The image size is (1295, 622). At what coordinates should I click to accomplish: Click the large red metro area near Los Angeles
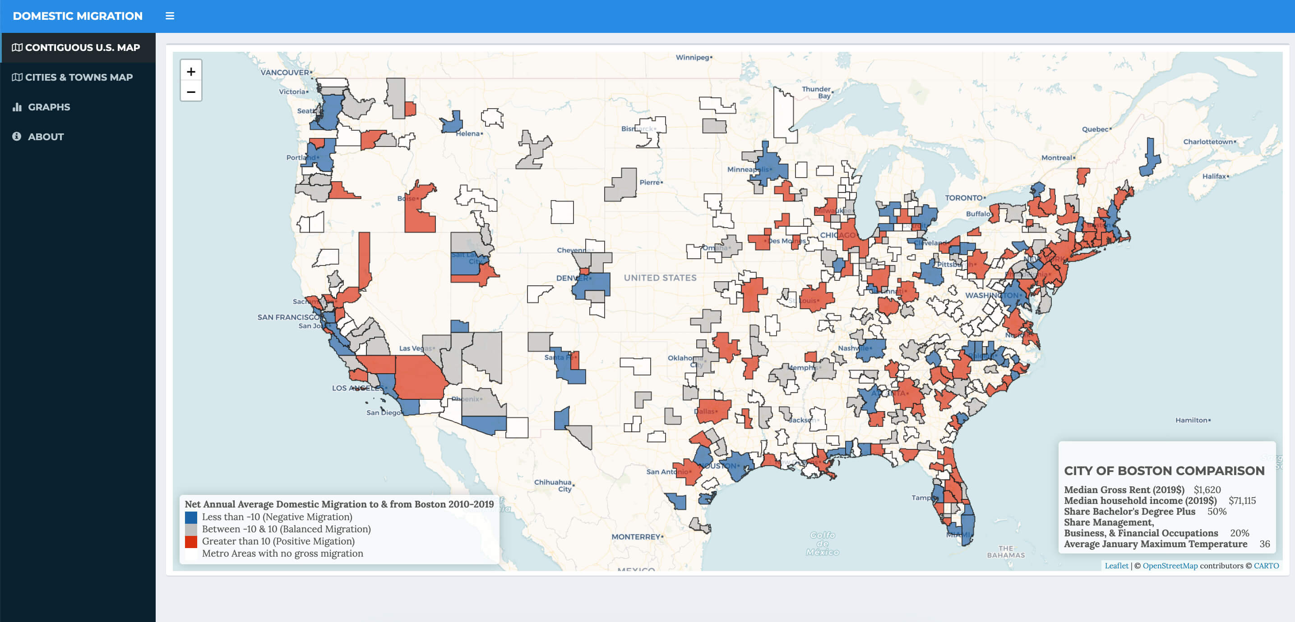point(418,378)
